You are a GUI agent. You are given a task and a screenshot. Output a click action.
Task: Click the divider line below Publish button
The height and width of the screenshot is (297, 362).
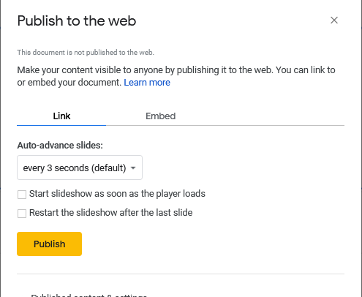[x=181, y=274]
